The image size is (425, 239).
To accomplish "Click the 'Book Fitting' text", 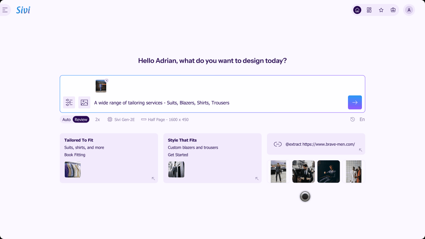I will point(75,155).
